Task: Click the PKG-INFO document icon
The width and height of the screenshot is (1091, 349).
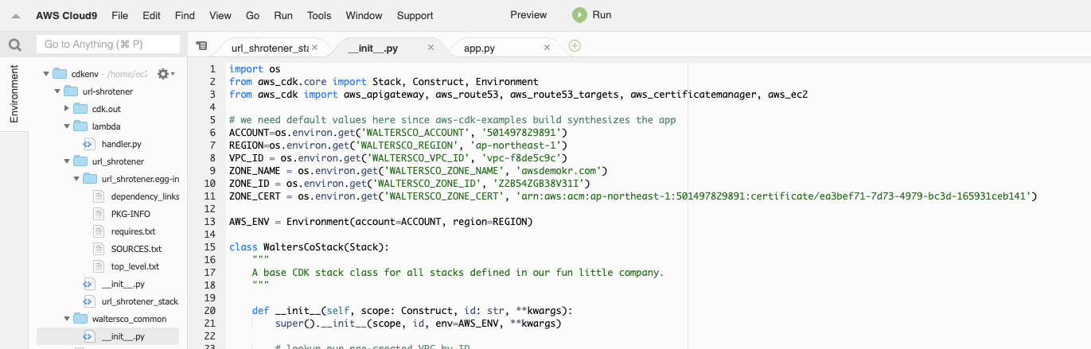Action: 99,214
